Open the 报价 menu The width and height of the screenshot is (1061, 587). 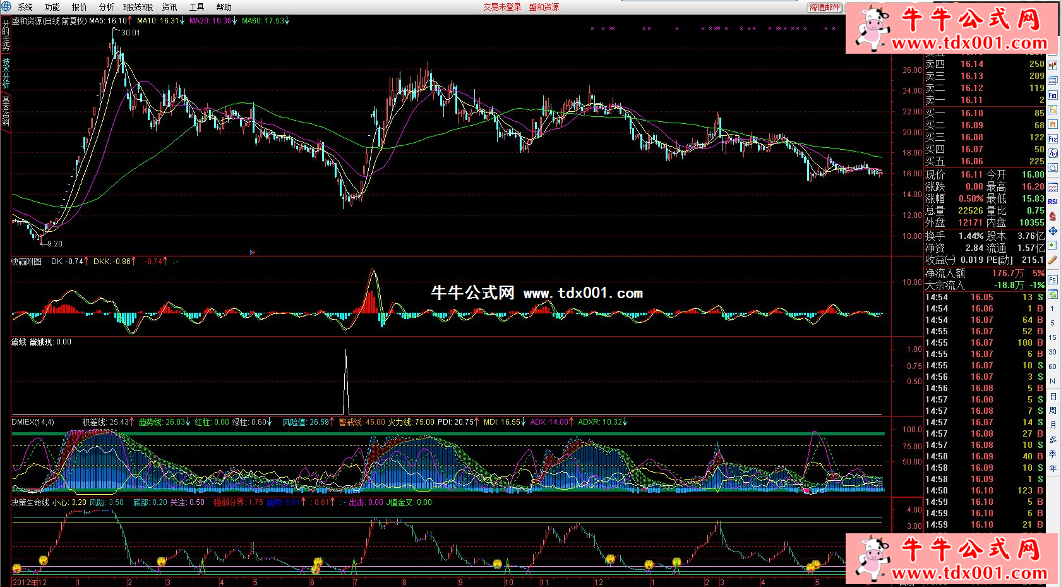pyautogui.click(x=80, y=7)
